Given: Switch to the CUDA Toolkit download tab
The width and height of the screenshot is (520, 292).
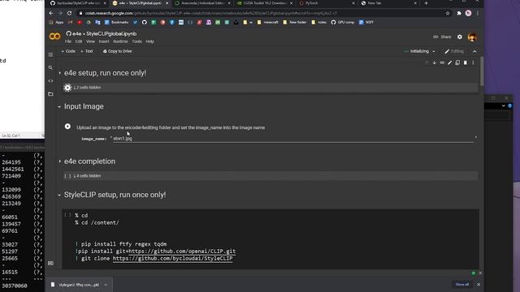Looking at the screenshot, I should click(x=264, y=3).
